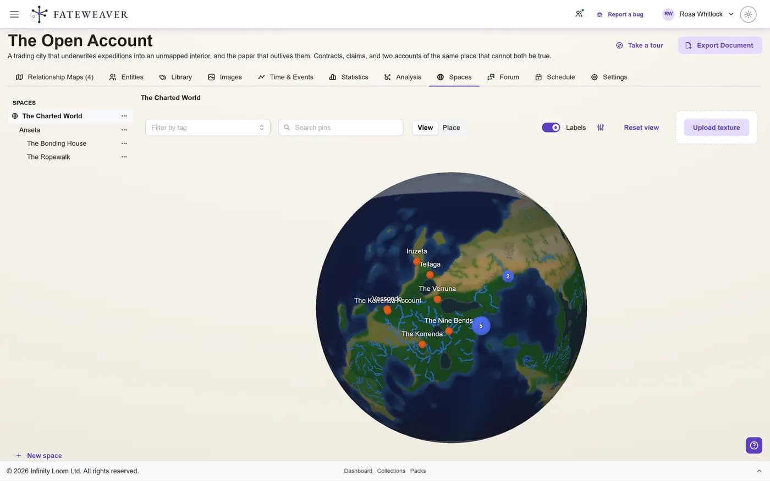Open the help question mark button
The height and width of the screenshot is (481, 770).
click(x=754, y=445)
